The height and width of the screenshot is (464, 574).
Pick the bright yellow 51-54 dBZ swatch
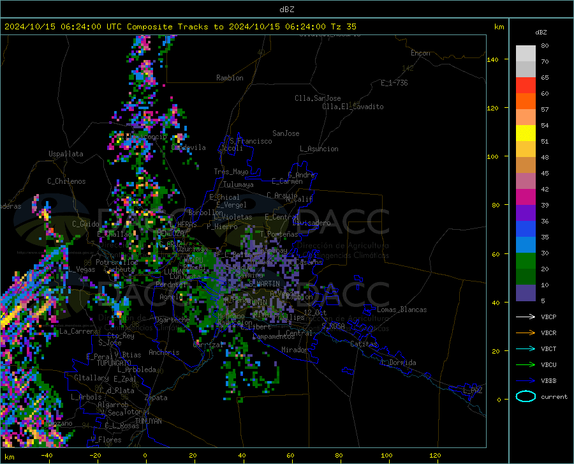click(526, 133)
